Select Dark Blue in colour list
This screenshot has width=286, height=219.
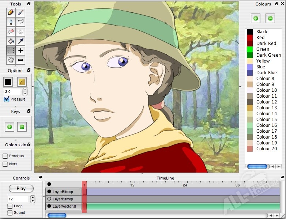pos(266,73)
